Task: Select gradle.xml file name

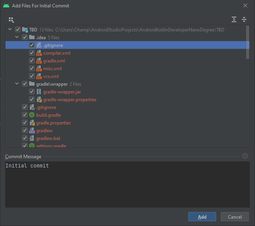Action: tap(54, 61)
